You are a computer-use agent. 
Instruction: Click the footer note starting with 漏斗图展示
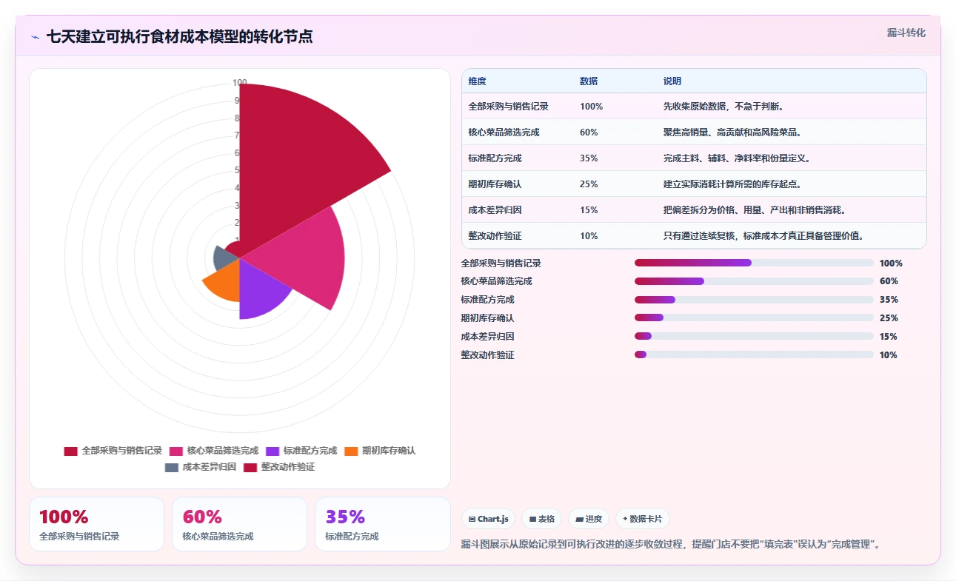[670, 545]
